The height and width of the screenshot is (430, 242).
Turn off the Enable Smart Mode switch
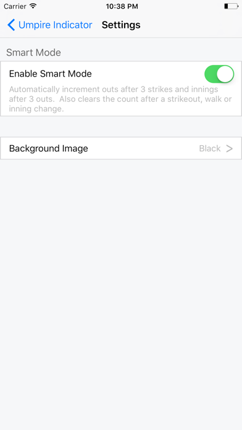(219, 74)
